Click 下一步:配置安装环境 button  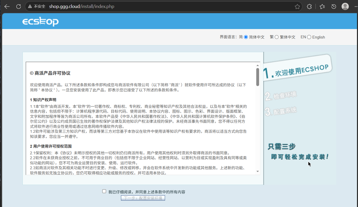(143, 198)
